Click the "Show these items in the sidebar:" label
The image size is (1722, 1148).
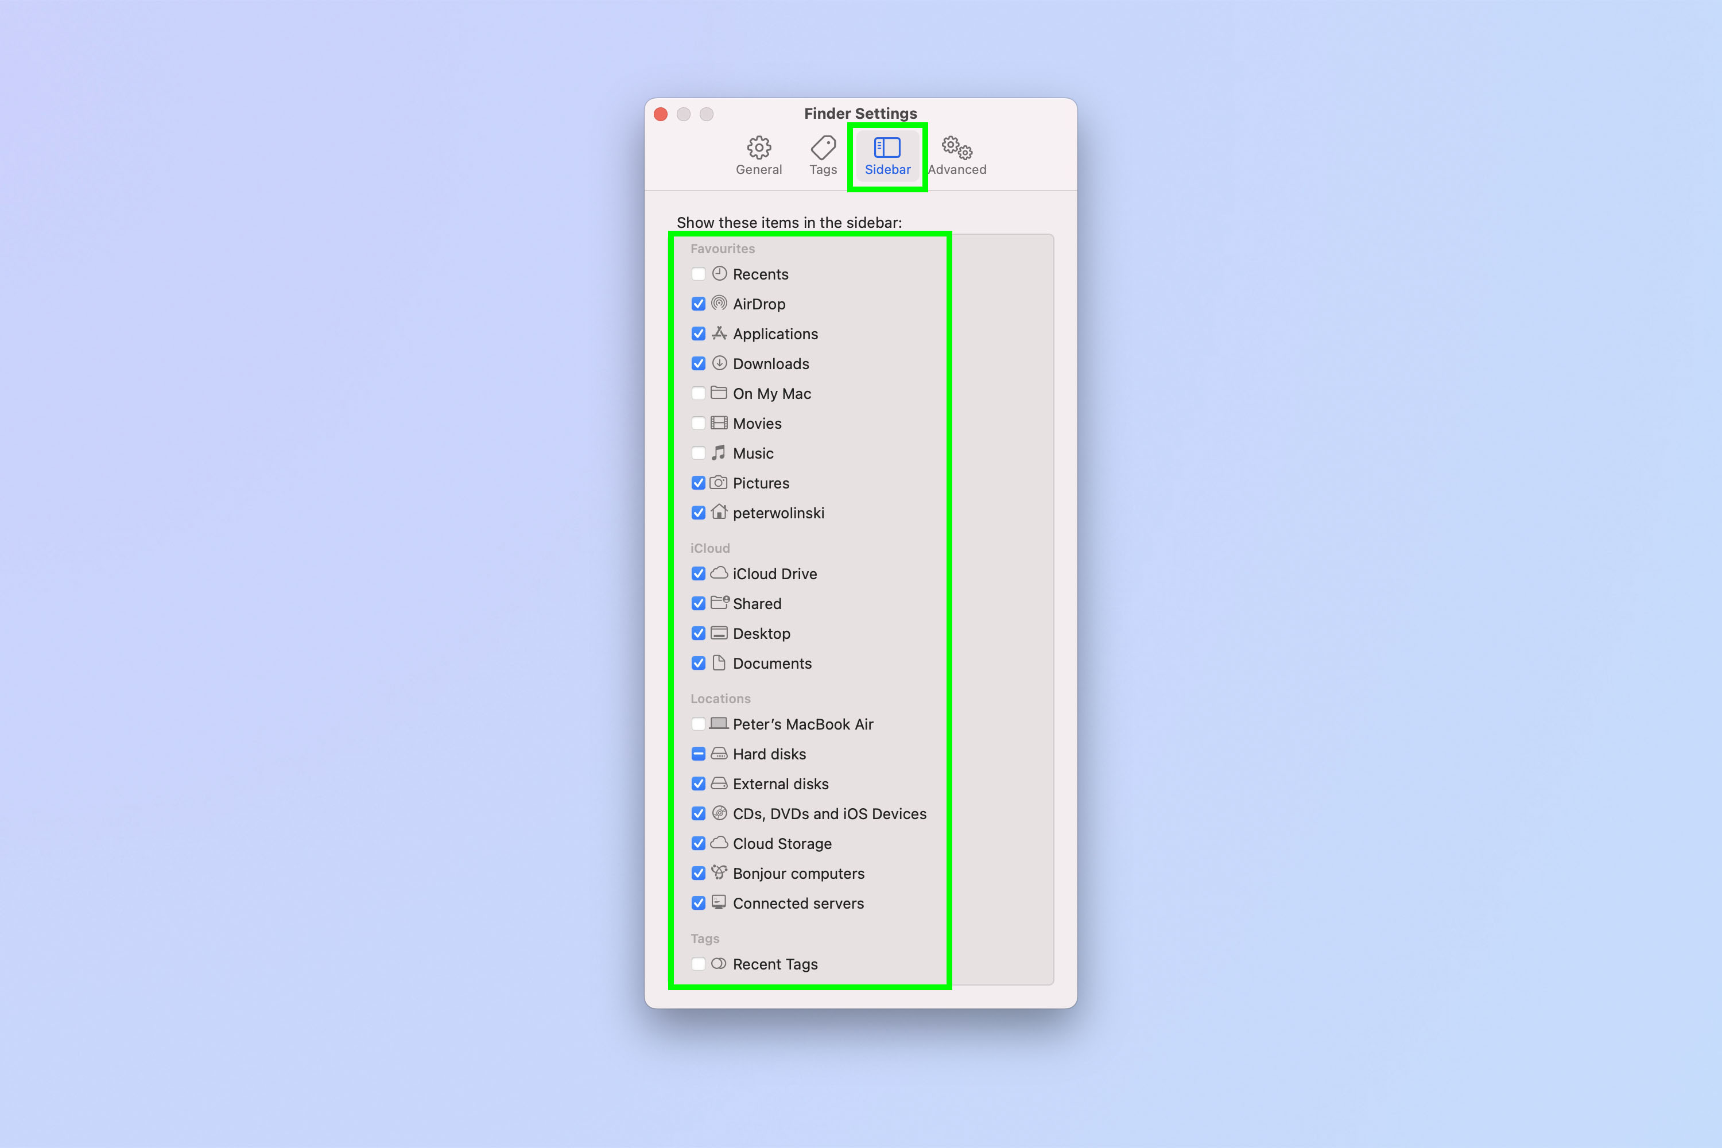click(x=789, y=223)
